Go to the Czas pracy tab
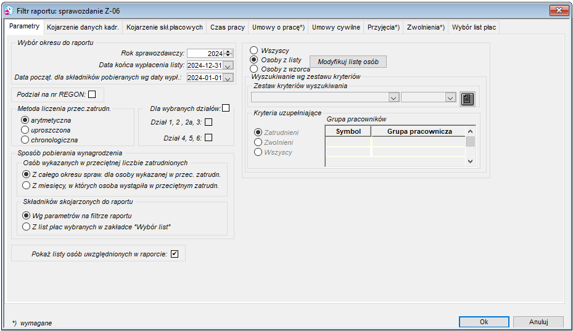 pos(228,27)
